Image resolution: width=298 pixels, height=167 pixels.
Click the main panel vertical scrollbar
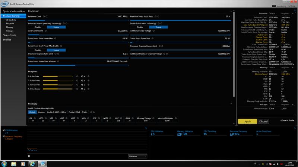pyautogui.click(x=234, y=54)
